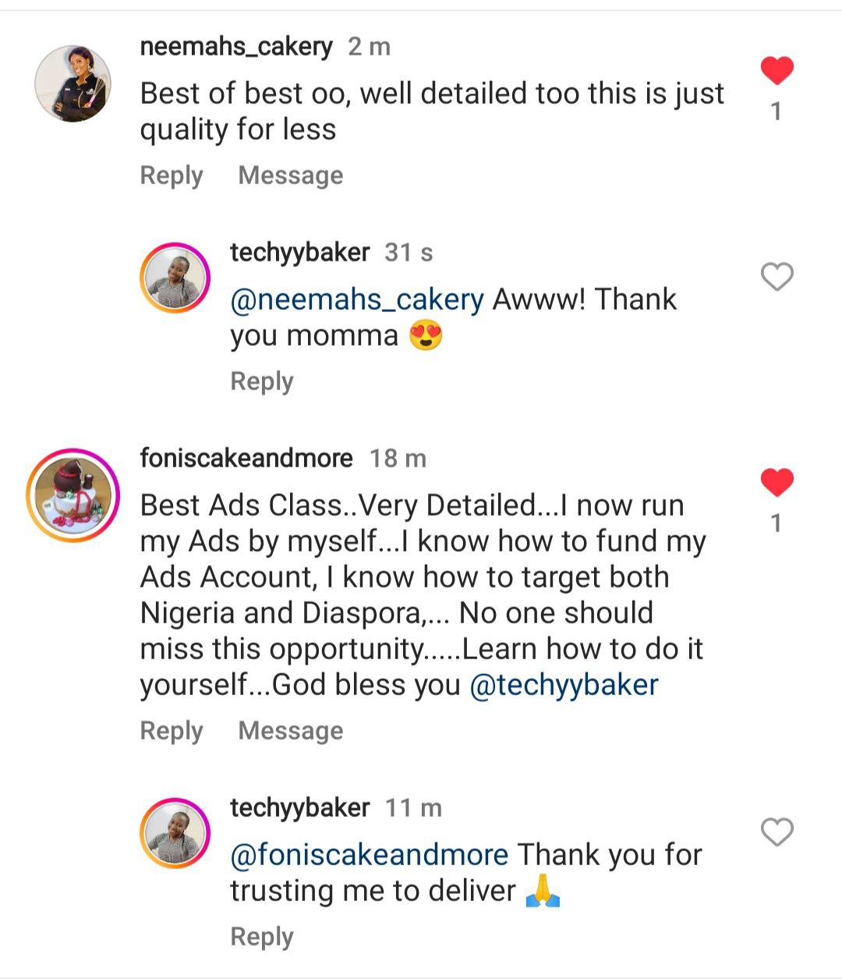Open techyybaker's avatar in the last reply
This screenshot has height=979, width=842.
175,833
